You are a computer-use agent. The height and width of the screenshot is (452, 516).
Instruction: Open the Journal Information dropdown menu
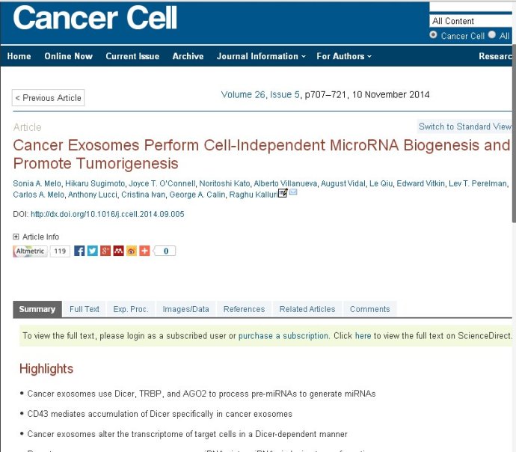tap(261, 56)
